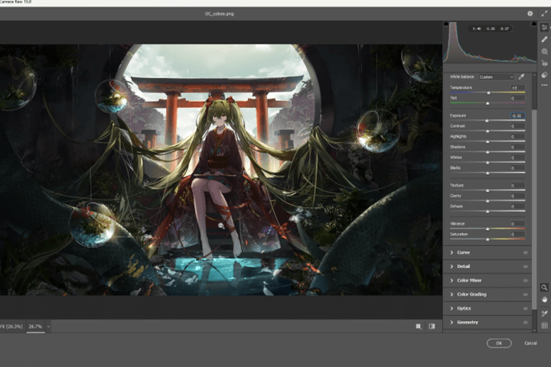Viewport: 551px width, 367px height.
Task: Hide Geometry adjustments with eye
Action: tap(525, 322)
